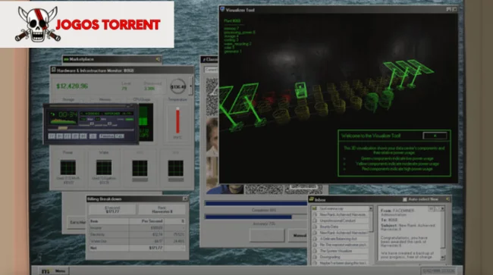Open The System Visualizer email
This screenshot has height=275, width=493.
pos(341,251)
